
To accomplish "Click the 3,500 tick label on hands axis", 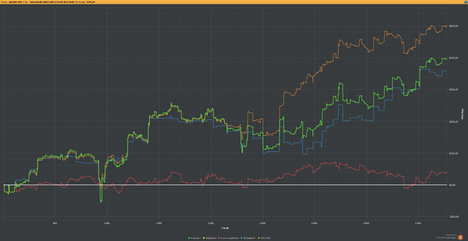I will [366, 223].
